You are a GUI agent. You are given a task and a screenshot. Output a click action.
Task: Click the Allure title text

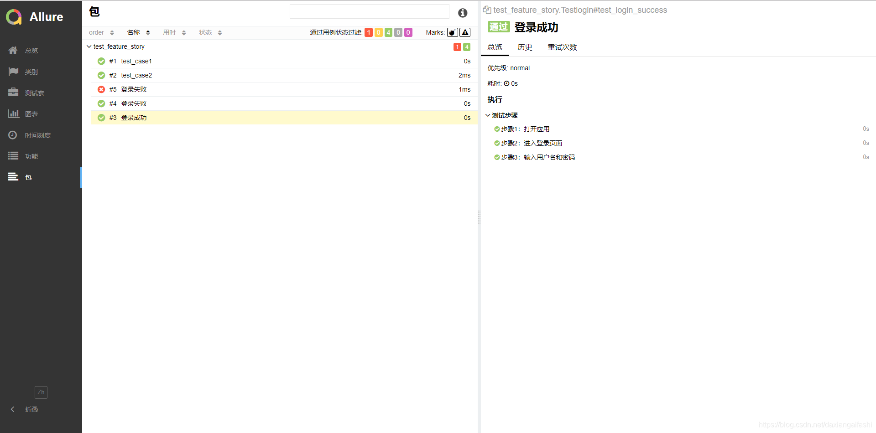pyautogui.click(x=47, y=17)
